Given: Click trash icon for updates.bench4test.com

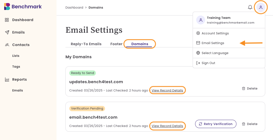Looking at the screenshot, I should click(x=243, y=88).
